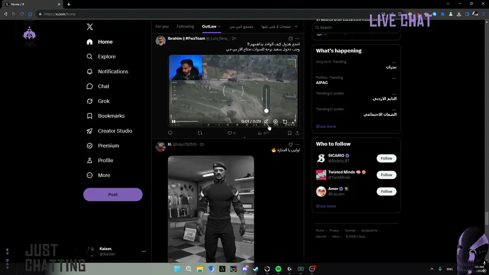Open more options on H.'s post
Screen dimensions: 489x275
pos(297,144)
